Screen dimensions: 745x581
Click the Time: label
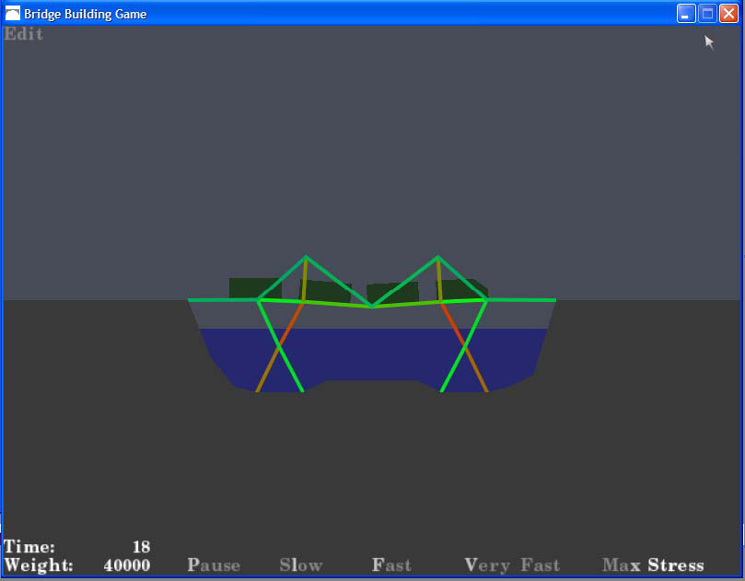[x=29, y=547]
